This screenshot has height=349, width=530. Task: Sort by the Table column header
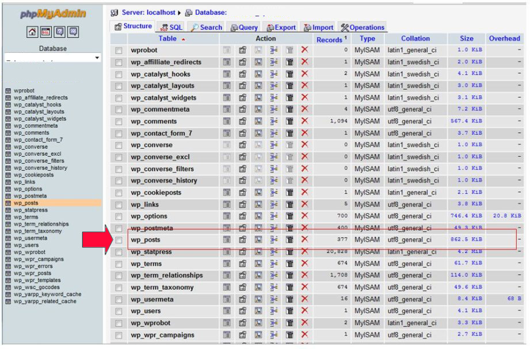click(x=167, y=39)
